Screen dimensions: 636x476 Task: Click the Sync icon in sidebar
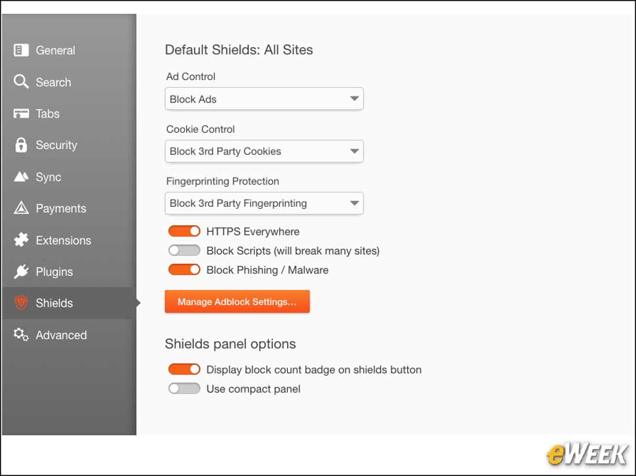(21, 177)
